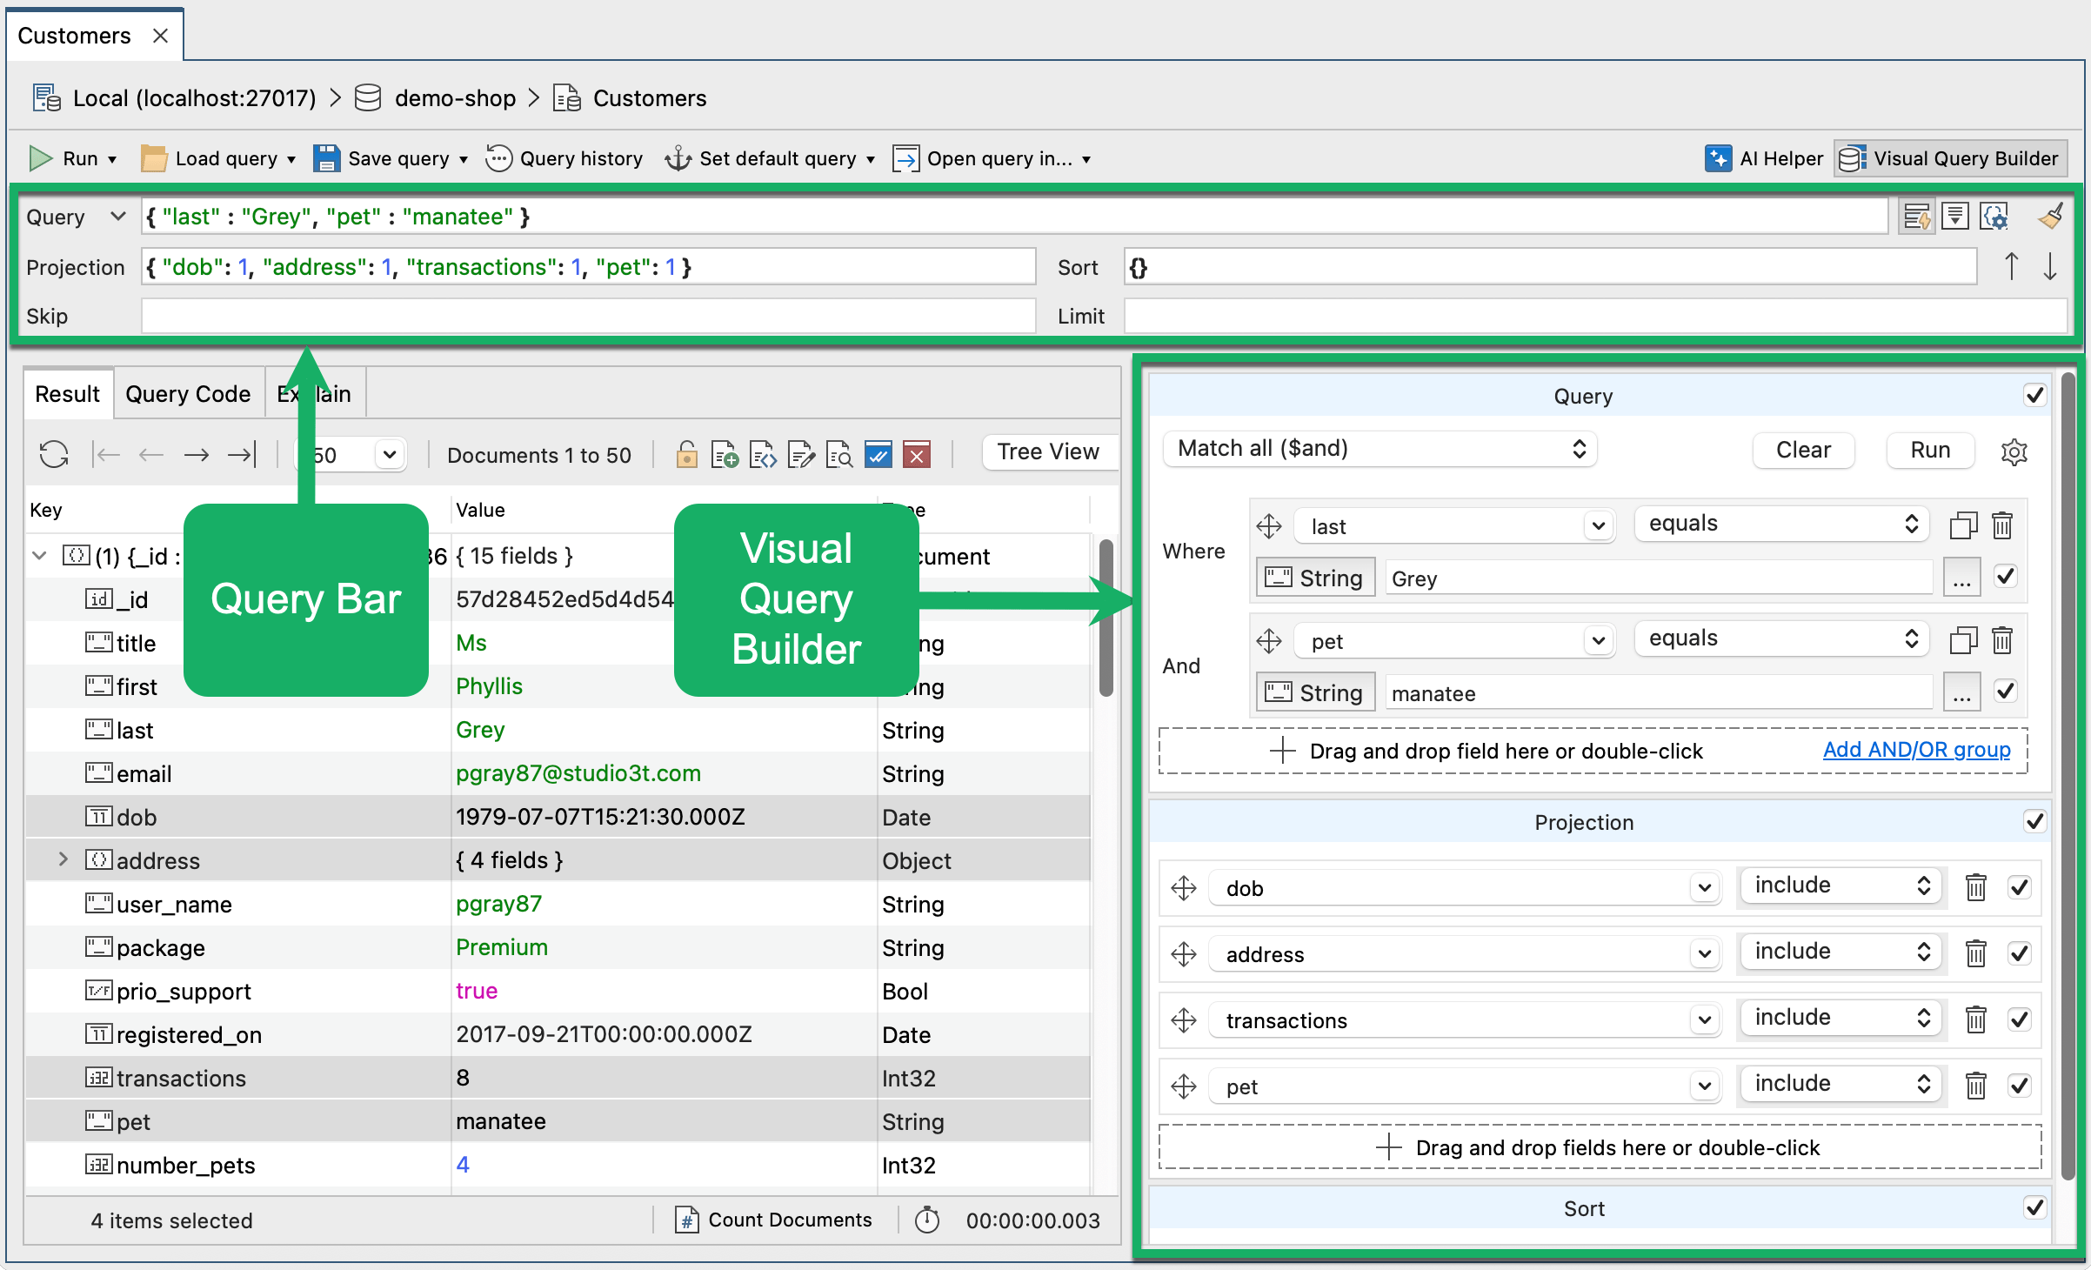Click the Skip input field
Image resolution: width=2091 pixels, height=1270 pixels.
click(x=588, y=316)
